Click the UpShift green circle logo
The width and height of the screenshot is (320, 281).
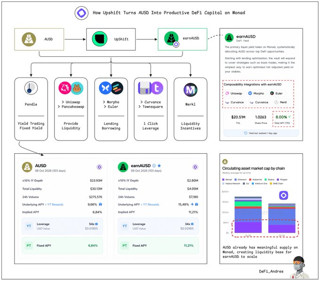pyautogui.click(x=99, y=39)
